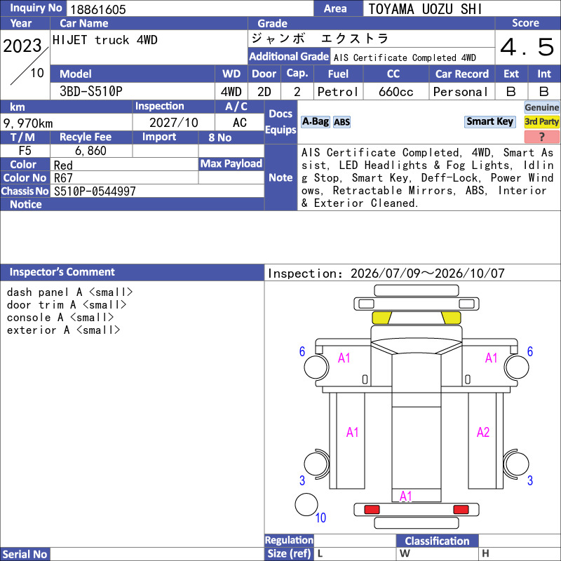Click the left yellow headlight on the diagram
561x561 pixels.
[x=381, y=318]
